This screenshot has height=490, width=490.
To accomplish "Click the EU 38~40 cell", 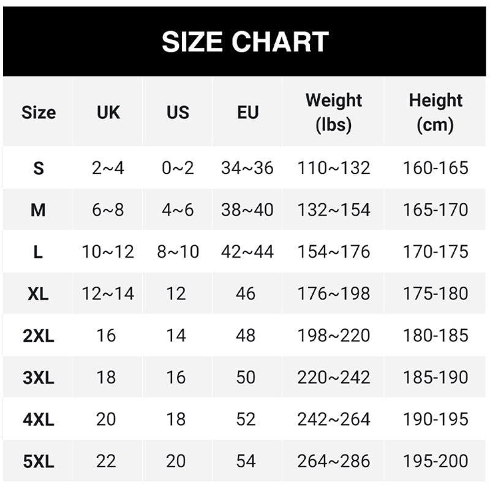I will (247, 210).
